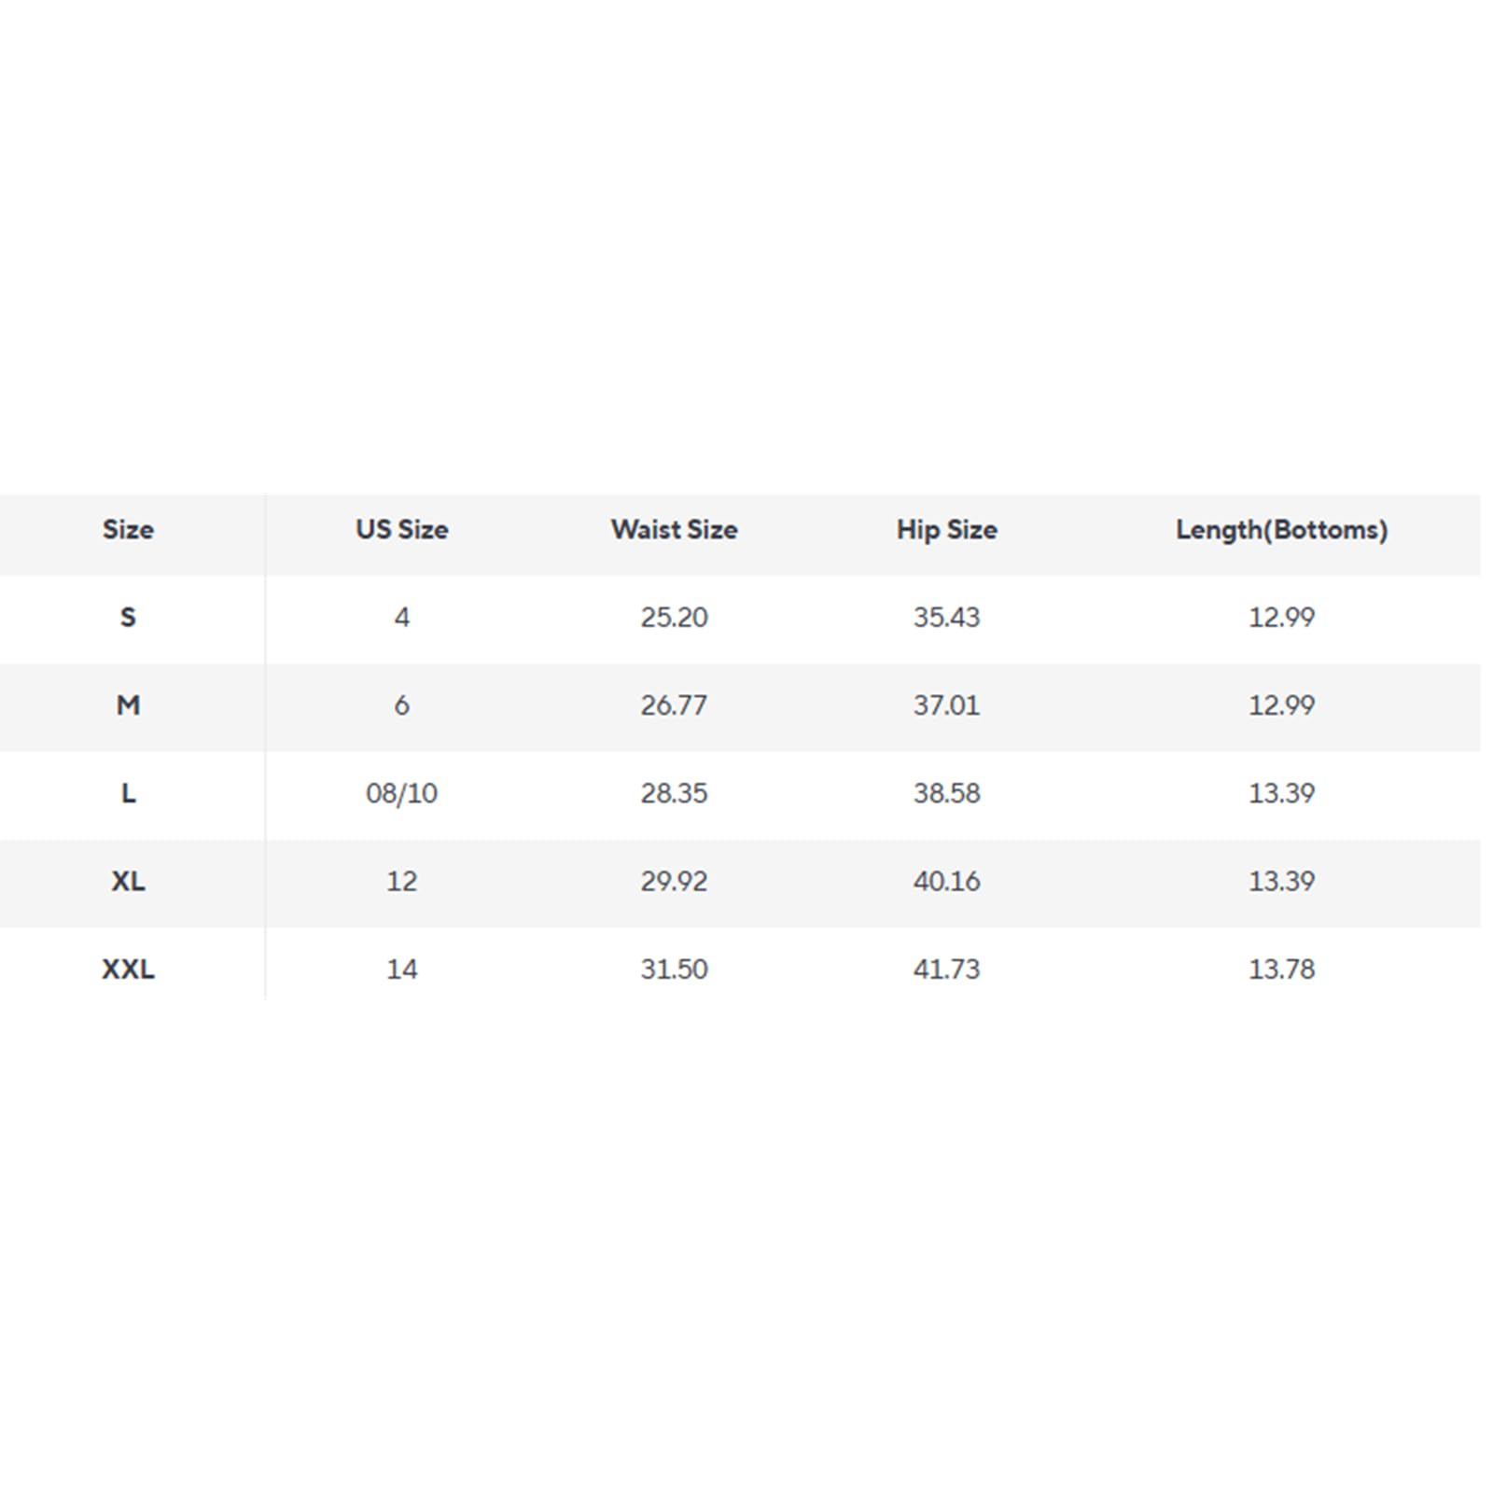Click the Waist Size column header
Viewport: 1493px width, 1493px height.
(x=674, y=530)
